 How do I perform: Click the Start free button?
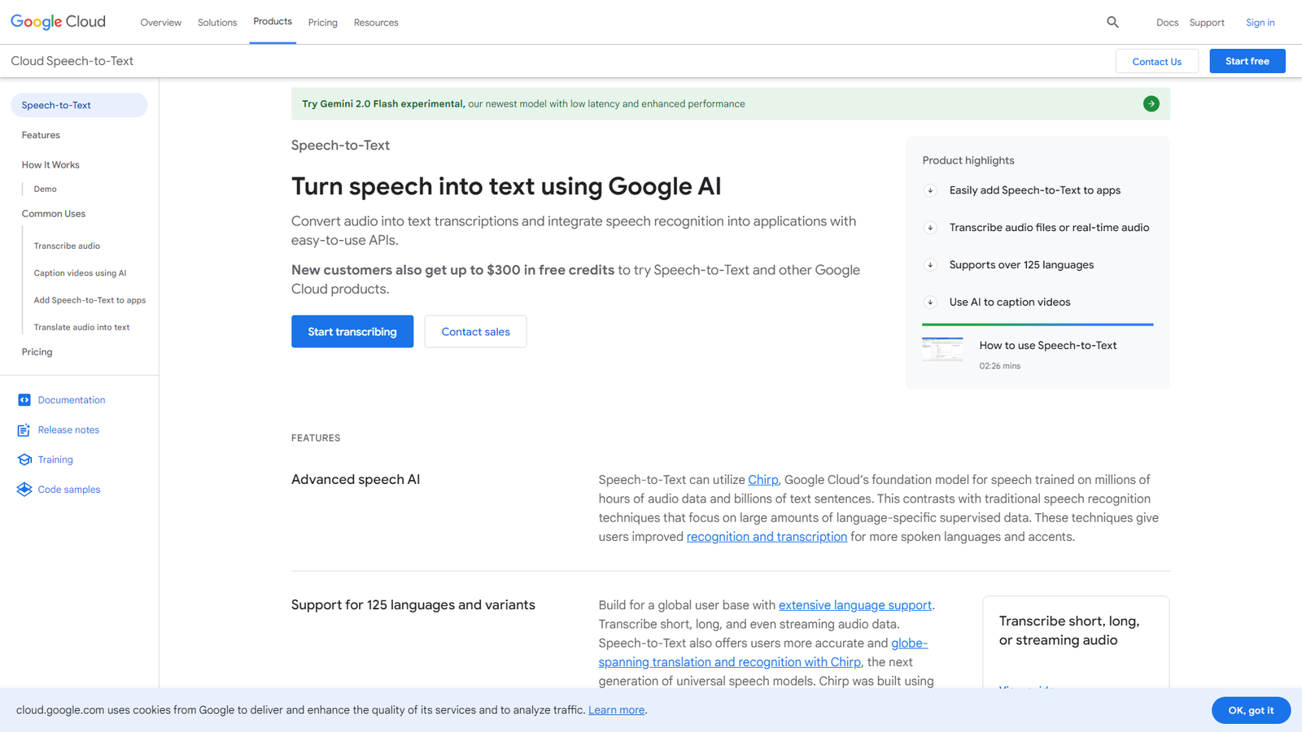pos(1247,61)
